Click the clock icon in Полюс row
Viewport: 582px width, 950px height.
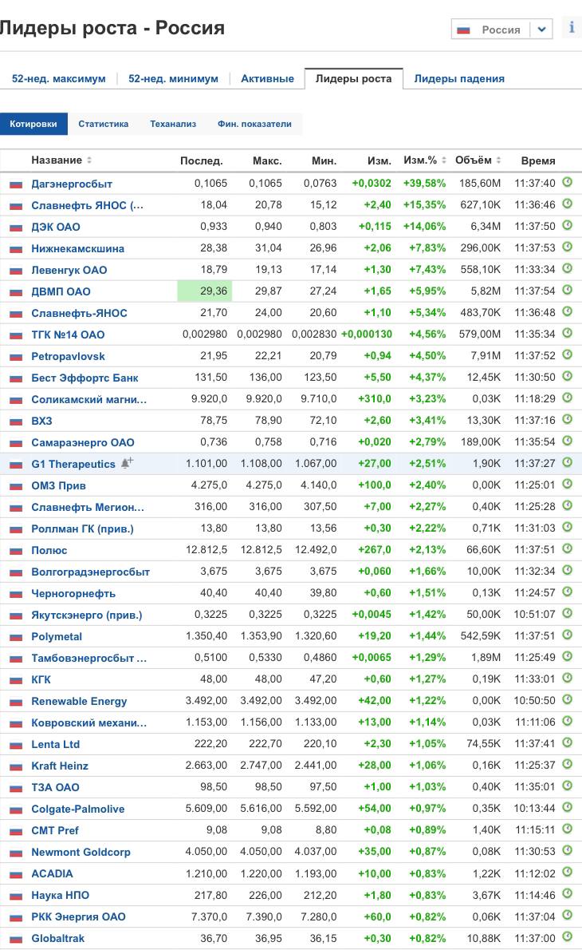coord(568,548)
